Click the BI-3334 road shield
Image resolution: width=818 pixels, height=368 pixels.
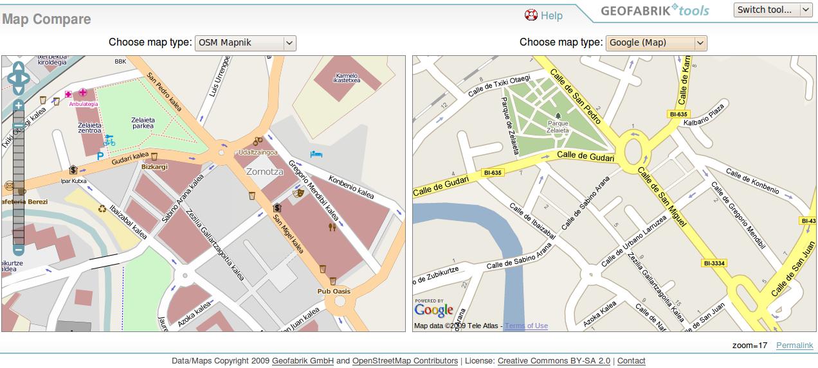[714, 263]
